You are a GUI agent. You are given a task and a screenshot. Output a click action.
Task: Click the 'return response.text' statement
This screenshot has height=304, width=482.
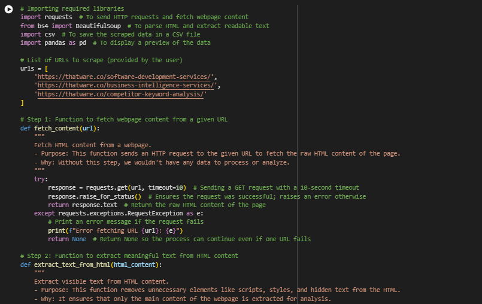click(83, 205)
